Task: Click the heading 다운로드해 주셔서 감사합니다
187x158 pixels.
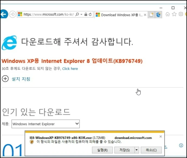Action: (77, 42)
